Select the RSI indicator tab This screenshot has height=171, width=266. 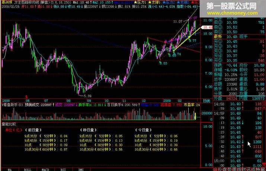tap(63, 170)
